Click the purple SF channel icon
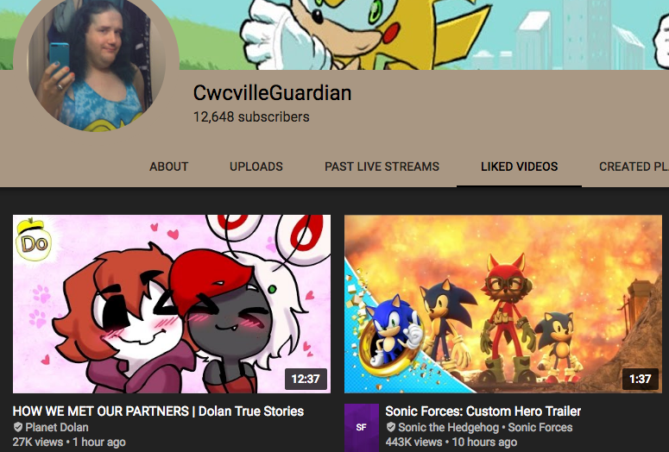Image resolution: width=669 pixels, height=452 pixels. click(362, 428)
